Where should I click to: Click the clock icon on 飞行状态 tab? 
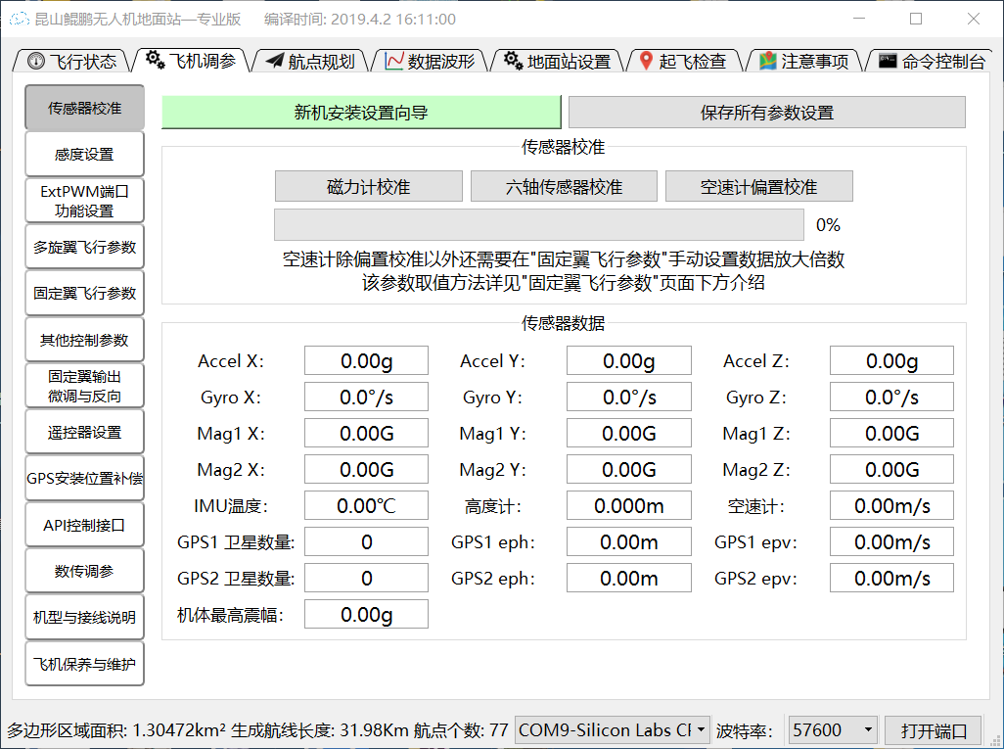(36, 62)
